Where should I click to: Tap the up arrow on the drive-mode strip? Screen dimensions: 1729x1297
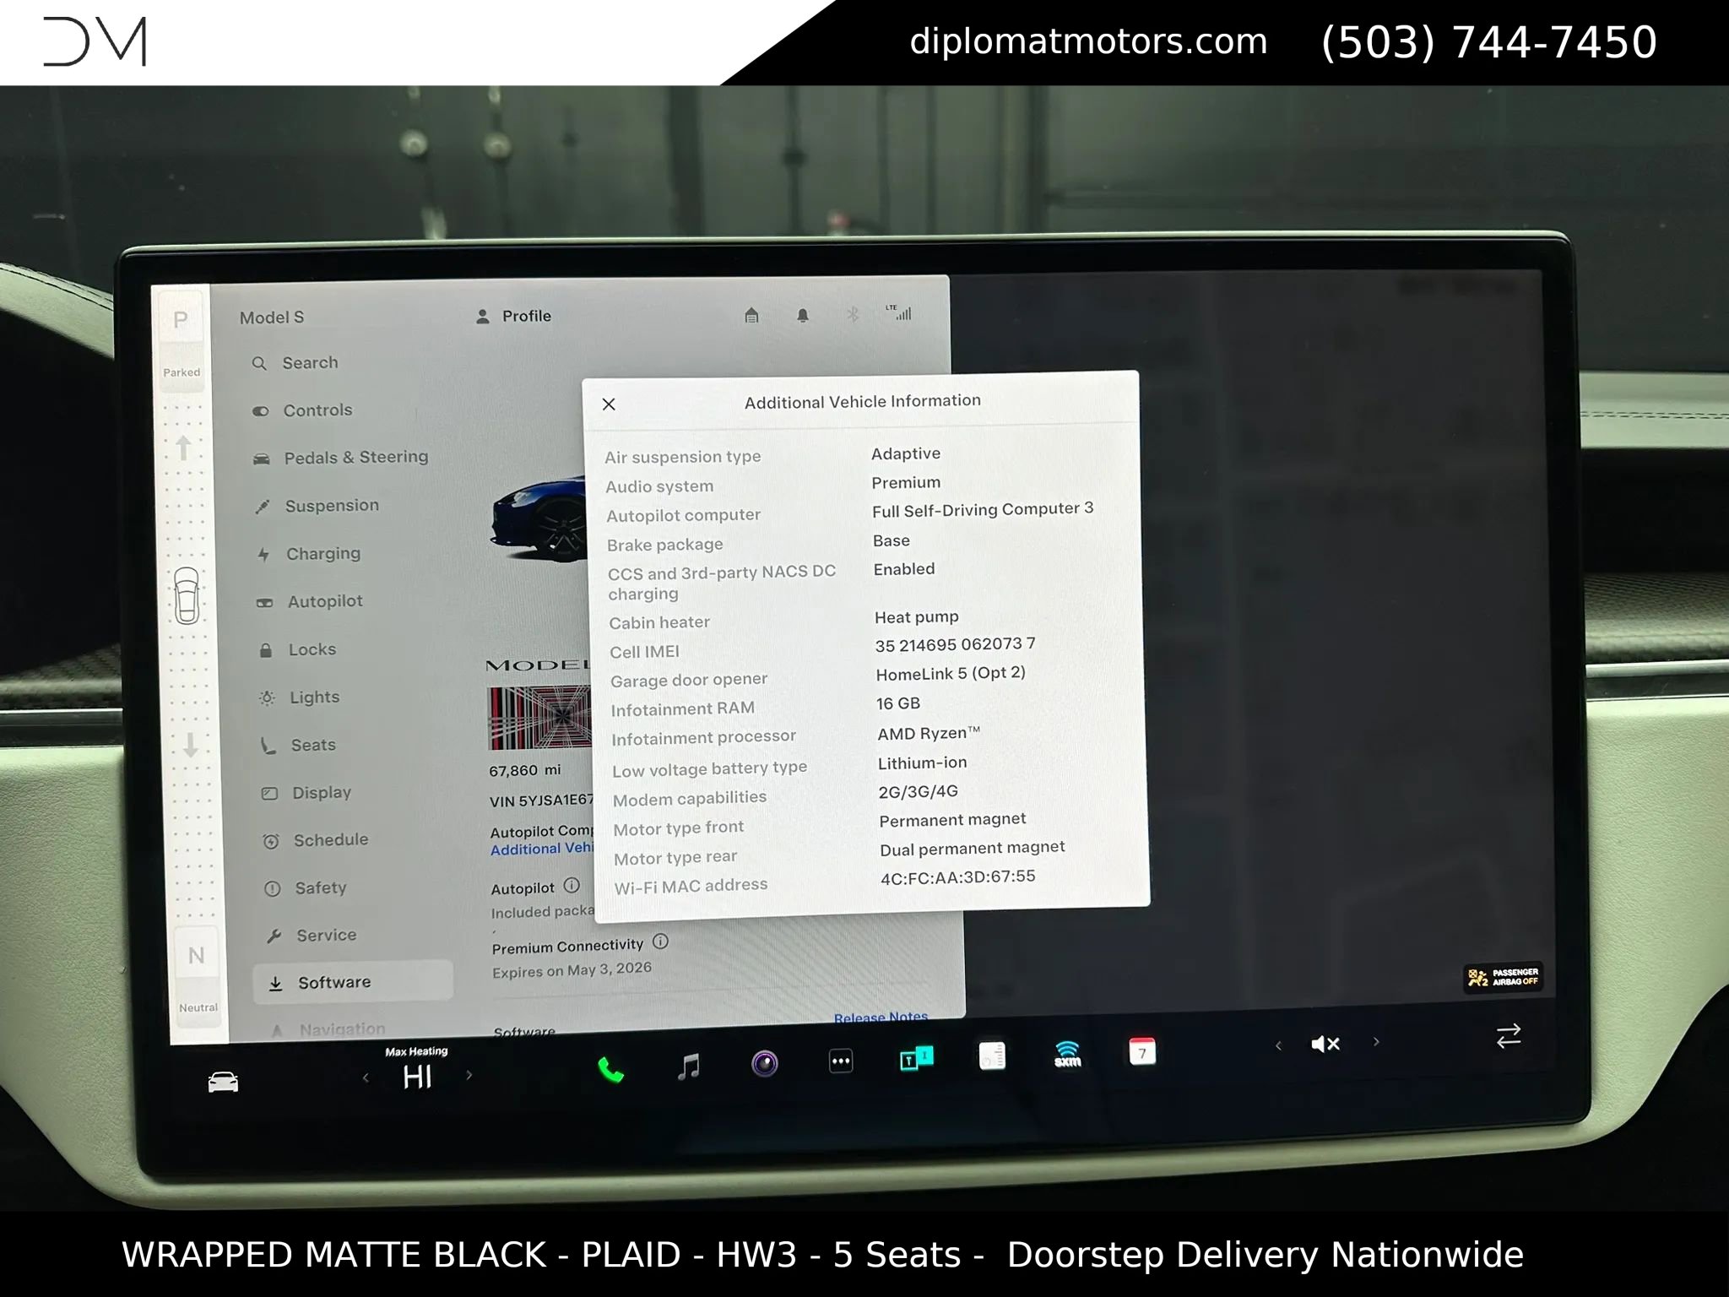tap(183, 448)
